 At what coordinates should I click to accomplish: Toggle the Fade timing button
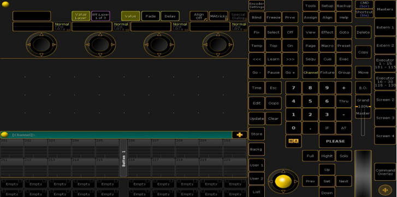pyautogui.click(x=150, y=16)
